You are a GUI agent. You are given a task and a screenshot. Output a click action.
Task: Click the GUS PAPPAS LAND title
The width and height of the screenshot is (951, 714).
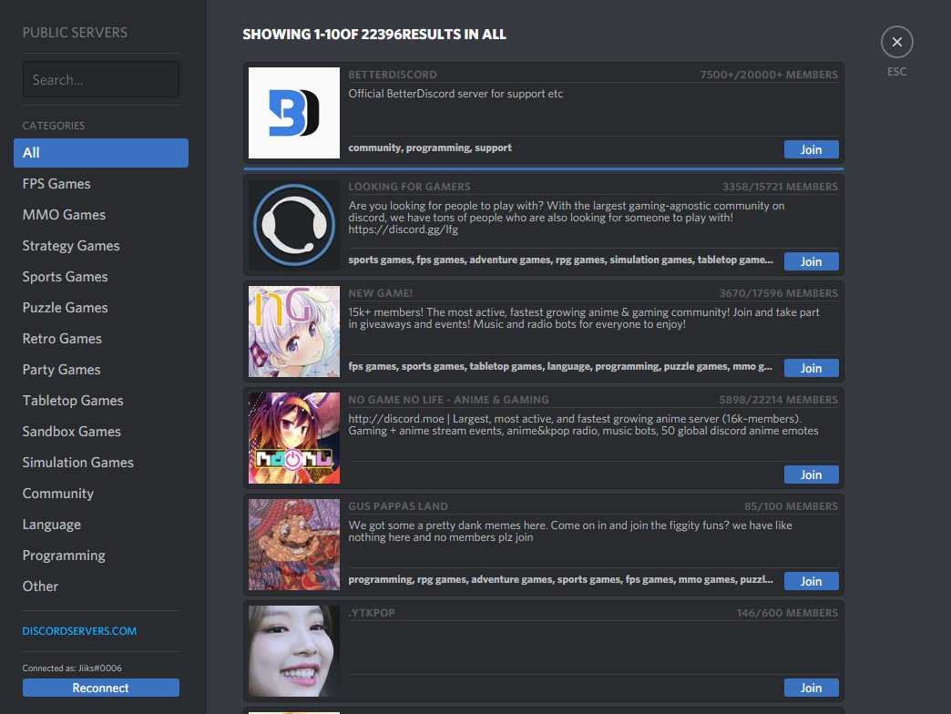[398, 506]
